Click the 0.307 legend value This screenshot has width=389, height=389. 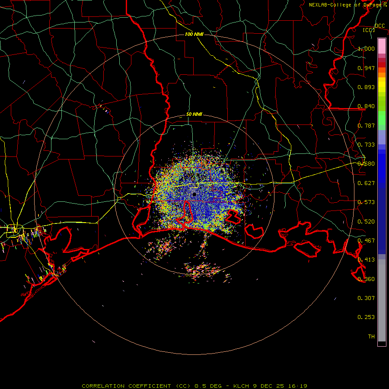click(366, 298)
